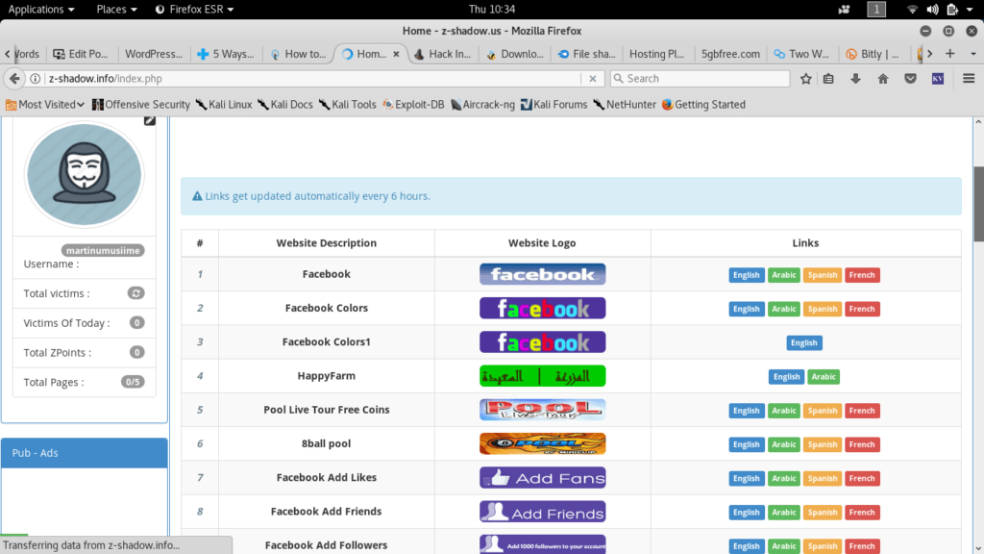The width and height of the screenshot is (984, 554).
Task: Open the Getting Started bookmark
Action: coord(703,105)
